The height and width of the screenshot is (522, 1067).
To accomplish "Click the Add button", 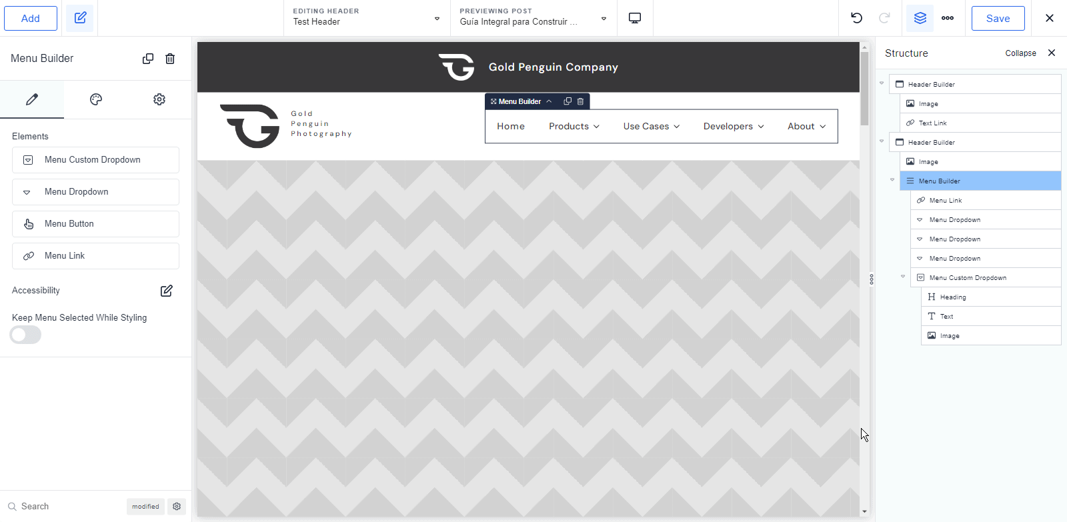I will [x=31, y=18].
